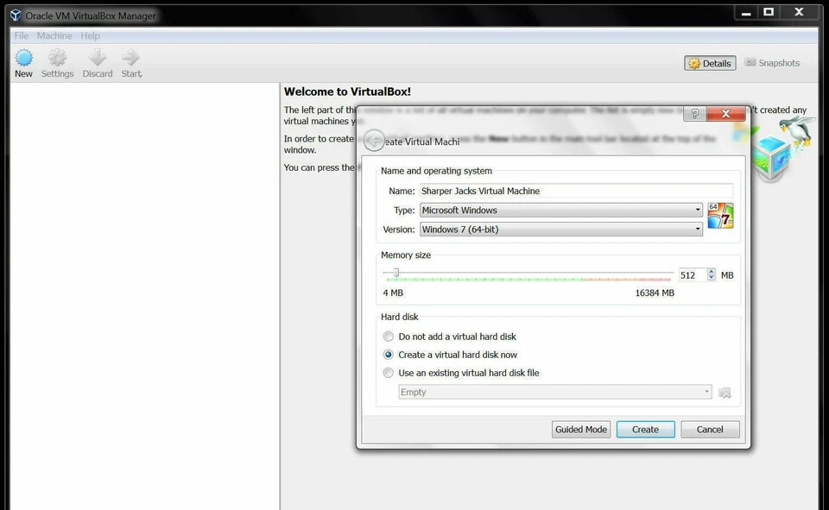Select Use an existing virtual hard disk file
The image size is (829, 510).
pos(461,373)
